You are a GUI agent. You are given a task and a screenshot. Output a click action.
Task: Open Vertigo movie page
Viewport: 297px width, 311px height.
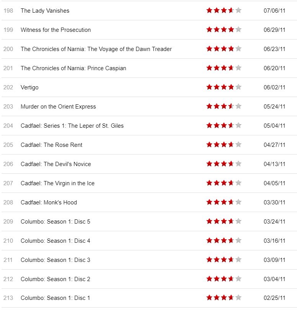click(x=29, y=87)
